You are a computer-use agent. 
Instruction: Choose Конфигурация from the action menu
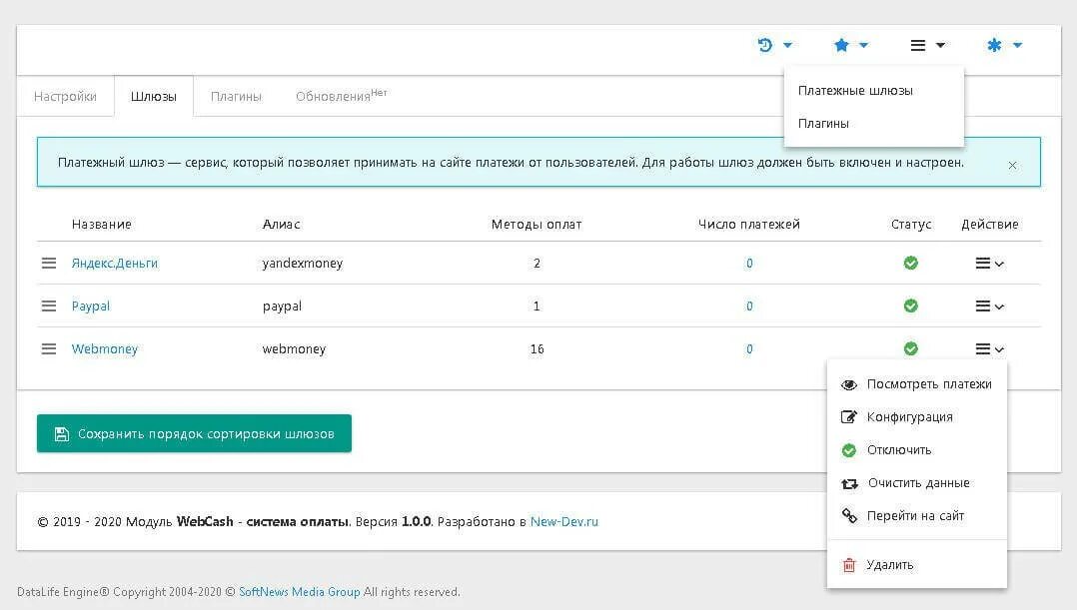point(917,417)
